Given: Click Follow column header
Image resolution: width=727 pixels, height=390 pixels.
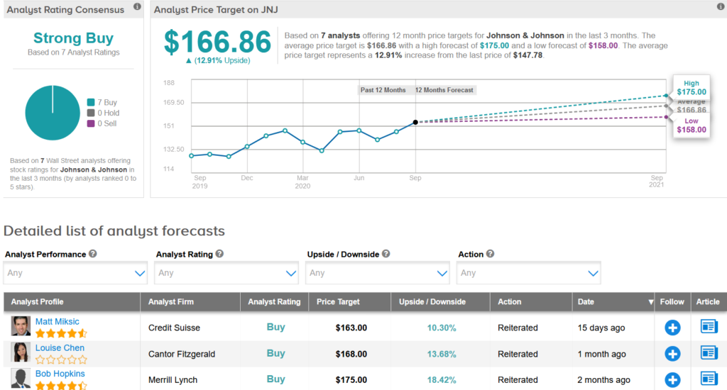Looking at the screenshot, I should [x=672, y=301].
